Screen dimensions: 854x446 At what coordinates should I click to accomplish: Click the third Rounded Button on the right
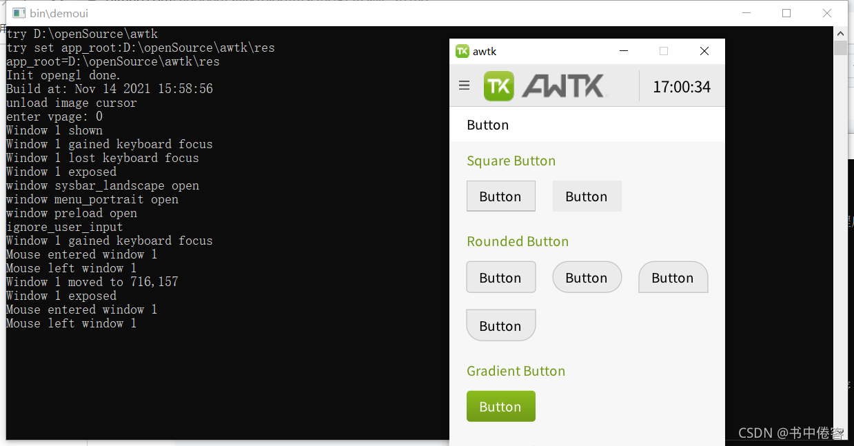tap(673, 277)
